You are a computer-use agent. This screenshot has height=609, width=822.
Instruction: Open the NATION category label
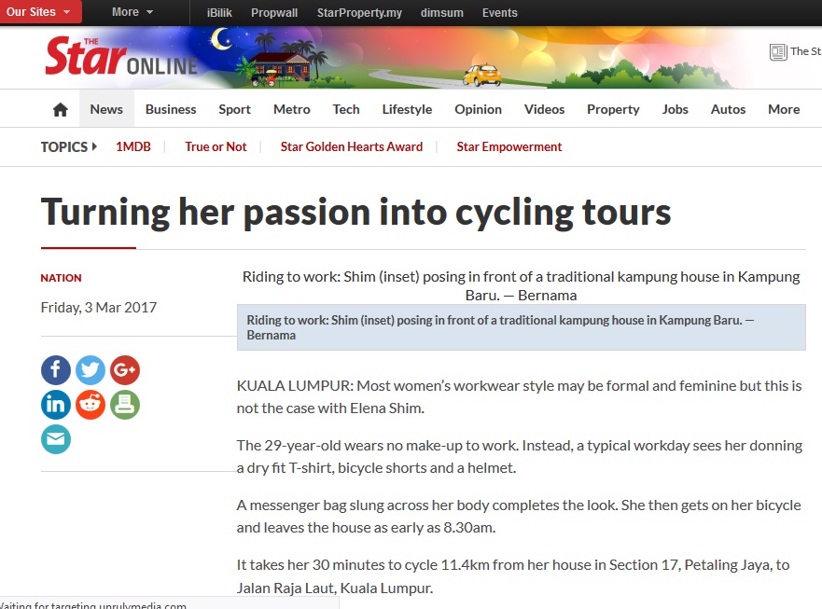coord(61,278)
